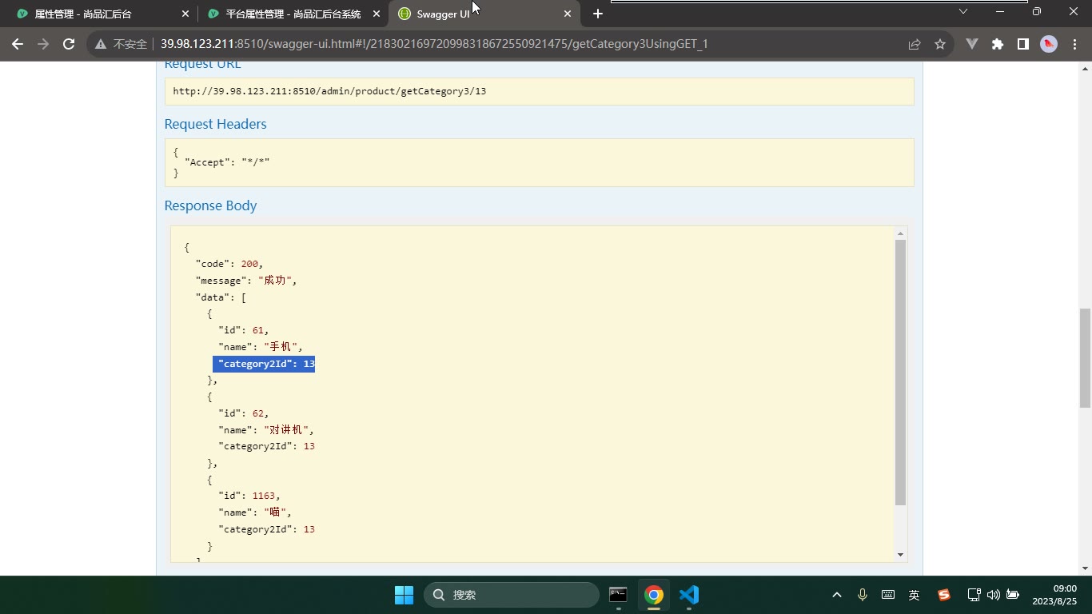The height and width of the screenshot is (614, 1092).
Task: Click the not-secure warning icon
Action: (101, 44)
